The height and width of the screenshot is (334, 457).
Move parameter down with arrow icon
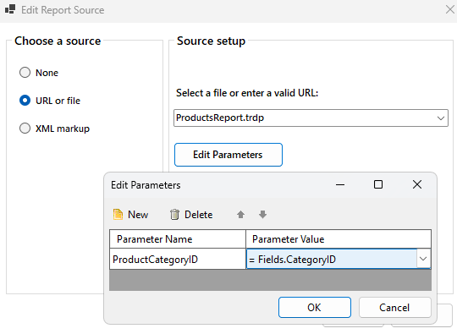[262, 215]
